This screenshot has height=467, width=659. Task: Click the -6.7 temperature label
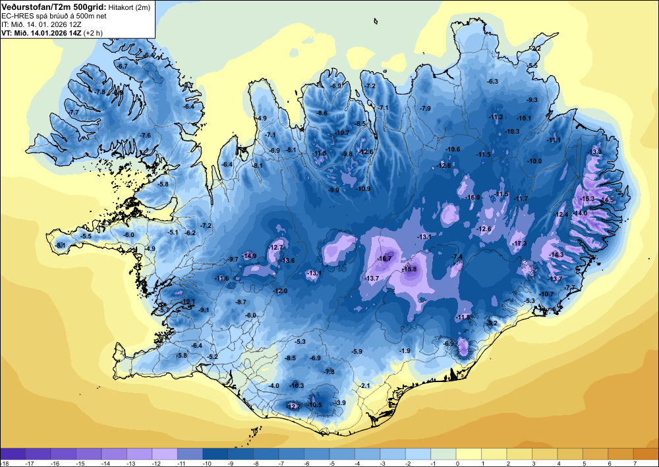tap(122, 67)
